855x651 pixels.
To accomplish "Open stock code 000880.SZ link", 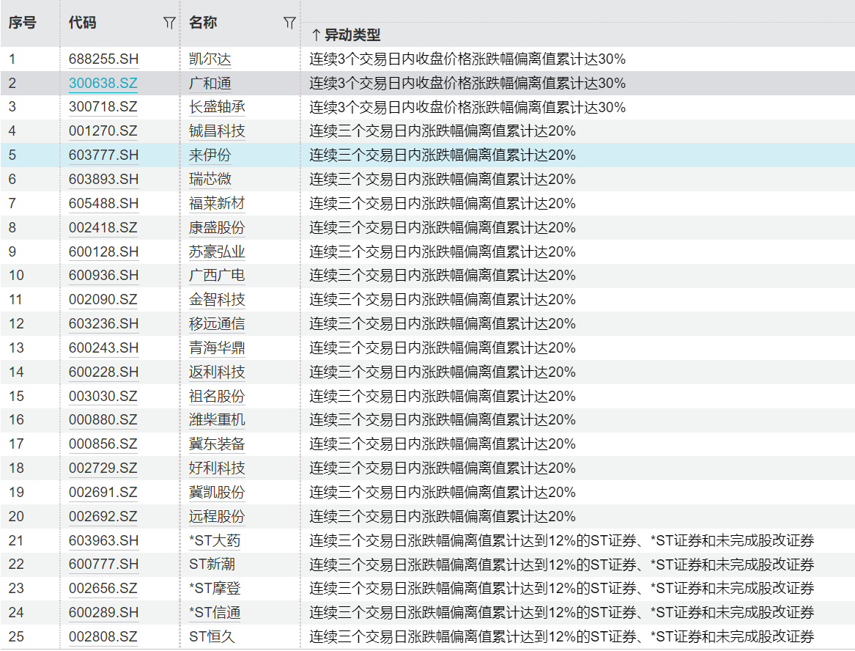I will 103,419.
